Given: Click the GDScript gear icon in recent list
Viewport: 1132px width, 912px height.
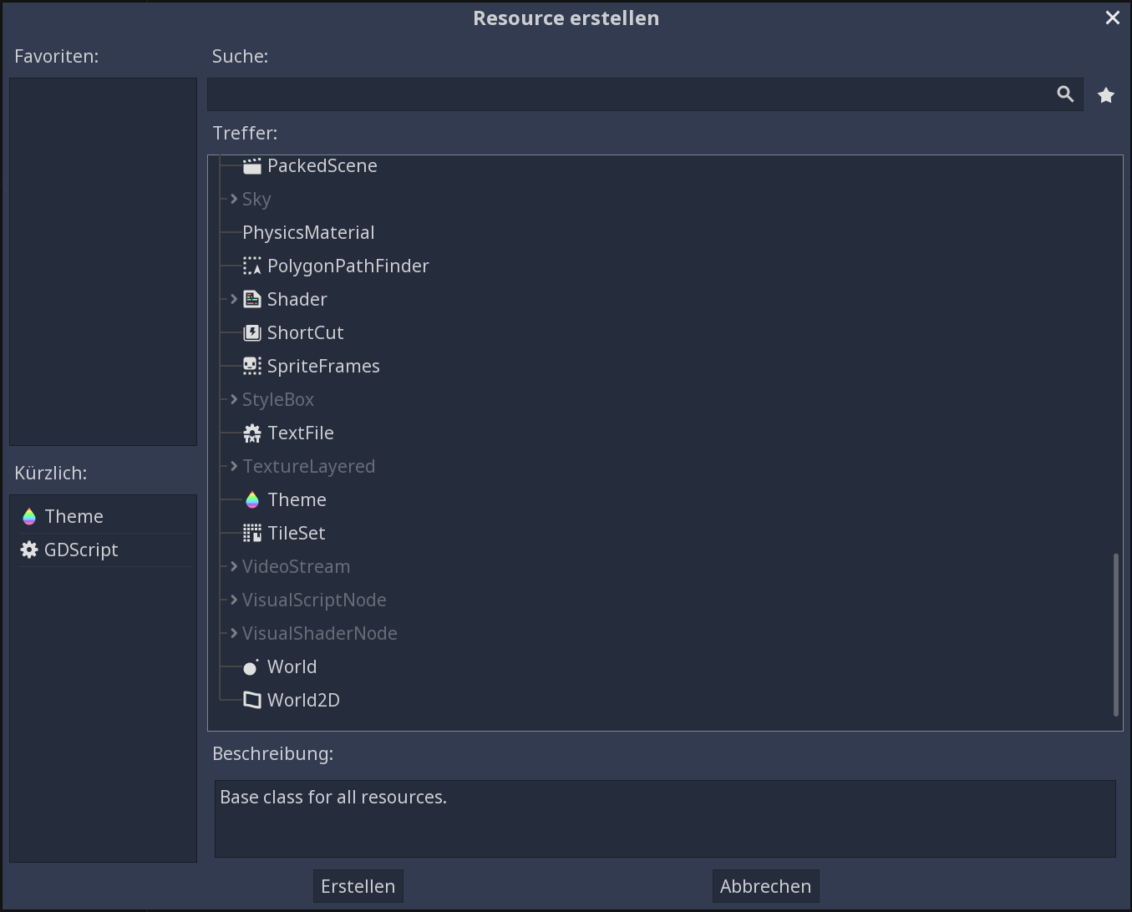Looking at the screenshot, I should 29,550.
